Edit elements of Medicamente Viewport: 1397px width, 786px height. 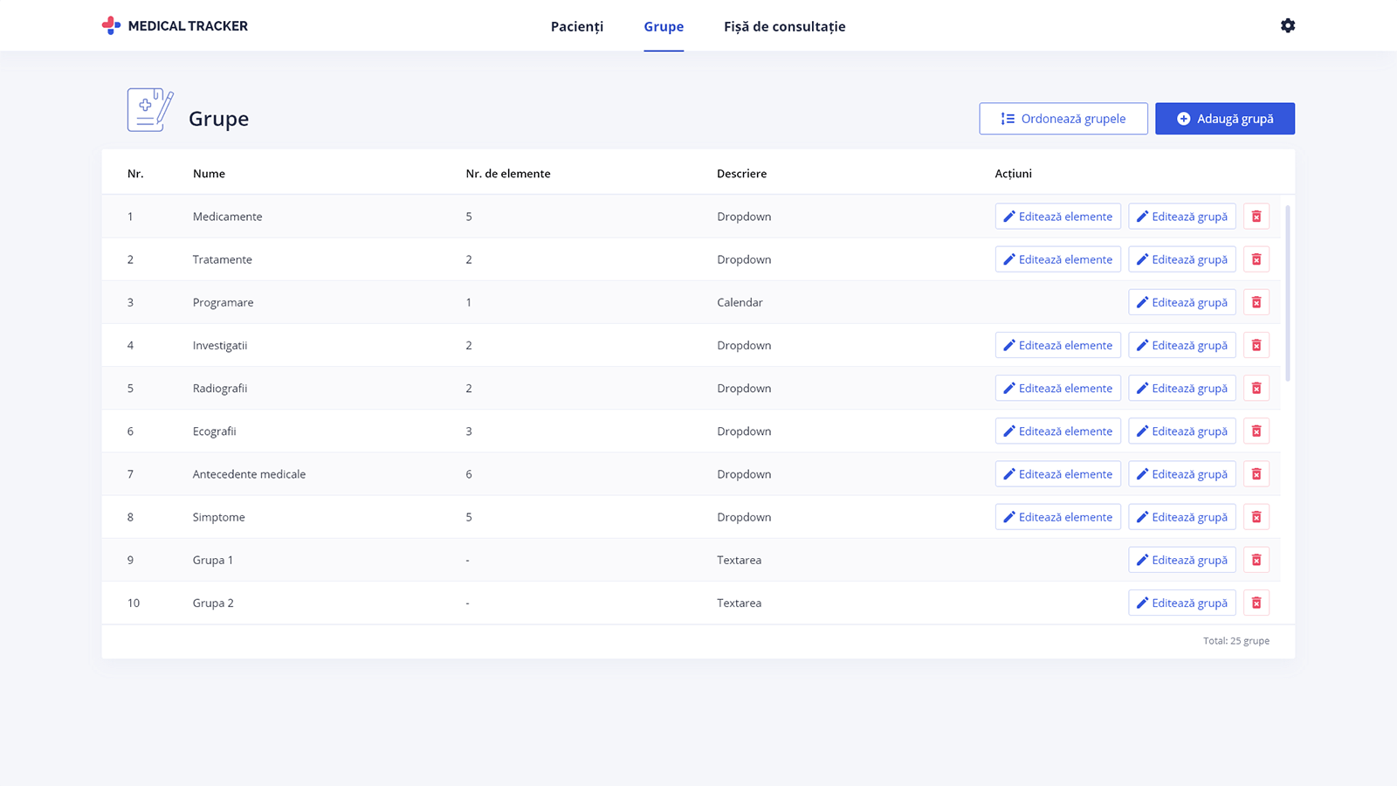1058,217
